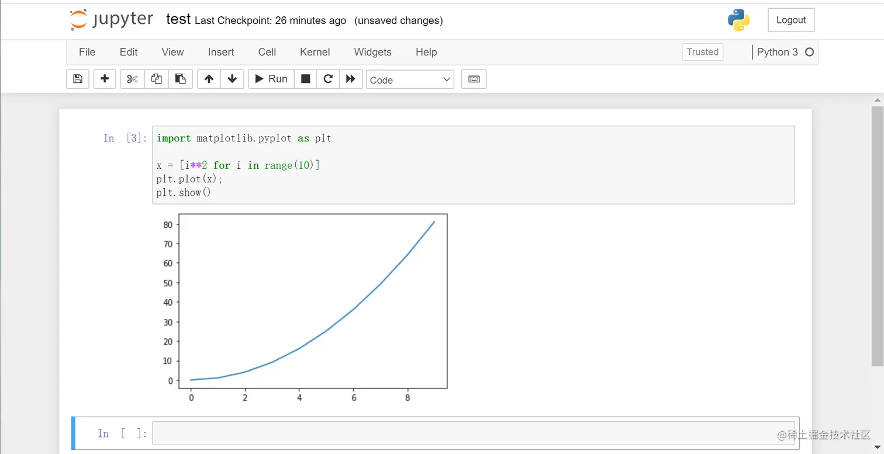Viewport: 884px width, 454px height.
Task: Click the 'import matplotlib.pyplot as plt' code line
Action: tap(244, 138)
